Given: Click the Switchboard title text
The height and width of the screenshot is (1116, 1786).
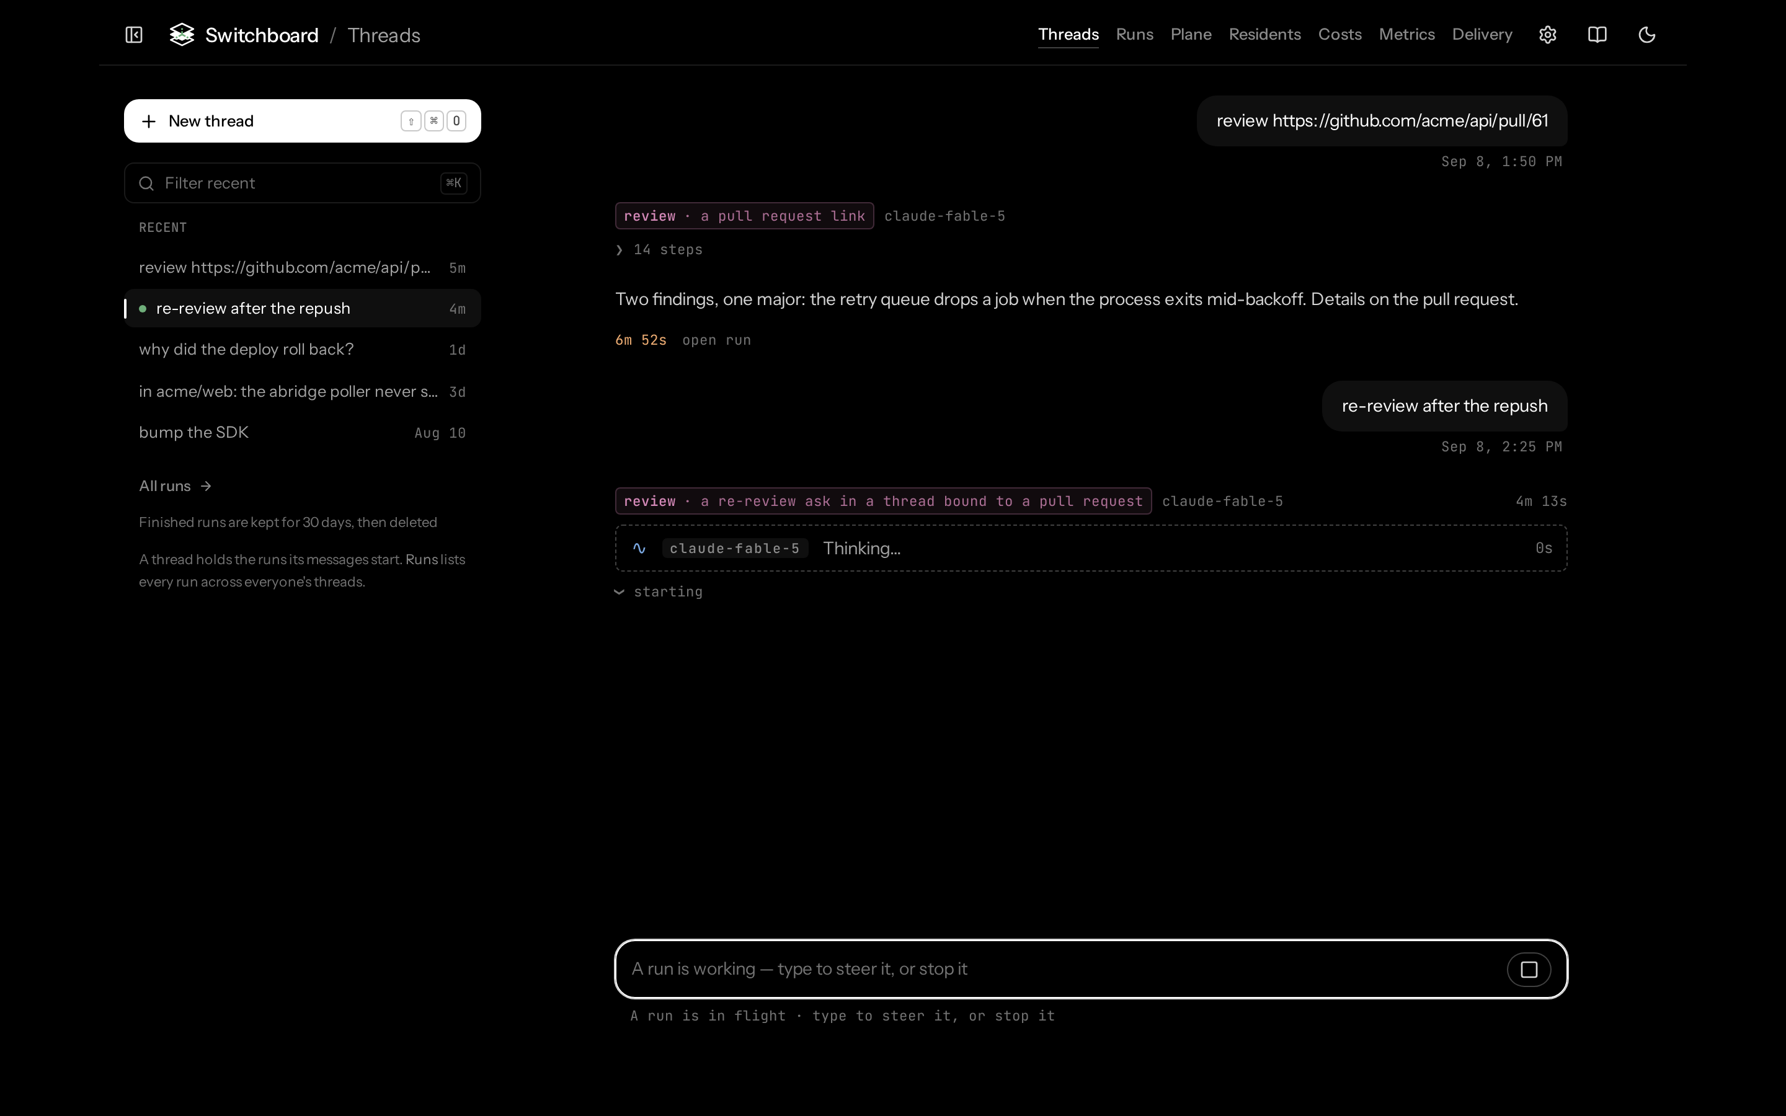Looking at the screenshot, I should pos(262,35).
